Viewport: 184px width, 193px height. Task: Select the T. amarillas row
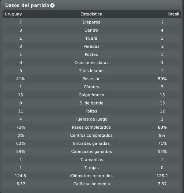[x=91, y=160]
